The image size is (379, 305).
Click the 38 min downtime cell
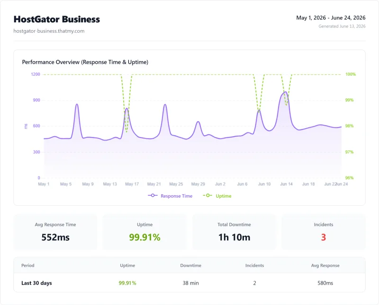coord(191,283)
